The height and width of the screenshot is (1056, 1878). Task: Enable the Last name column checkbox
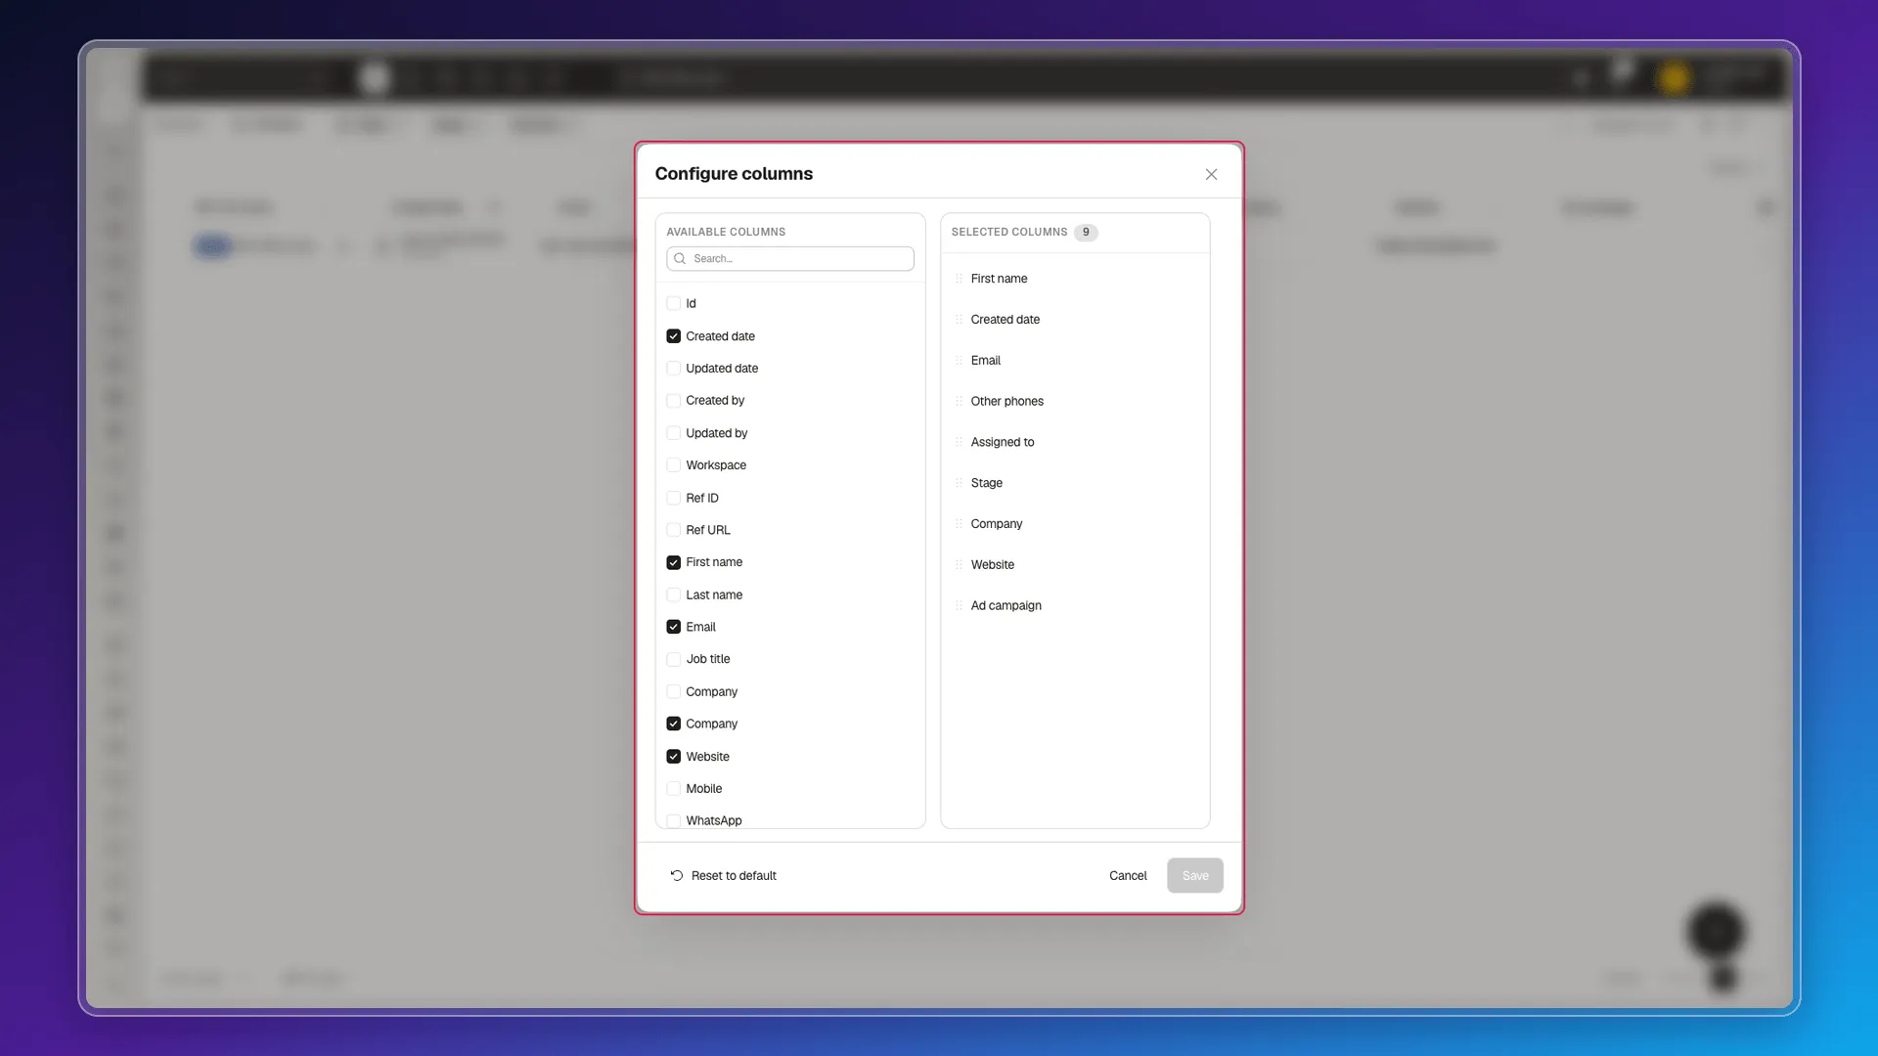[x=673, y=594]
